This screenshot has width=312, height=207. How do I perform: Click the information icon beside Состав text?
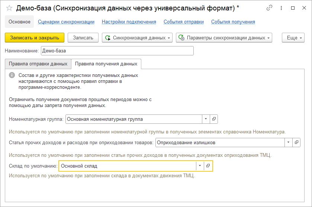(x=12, y=75)
